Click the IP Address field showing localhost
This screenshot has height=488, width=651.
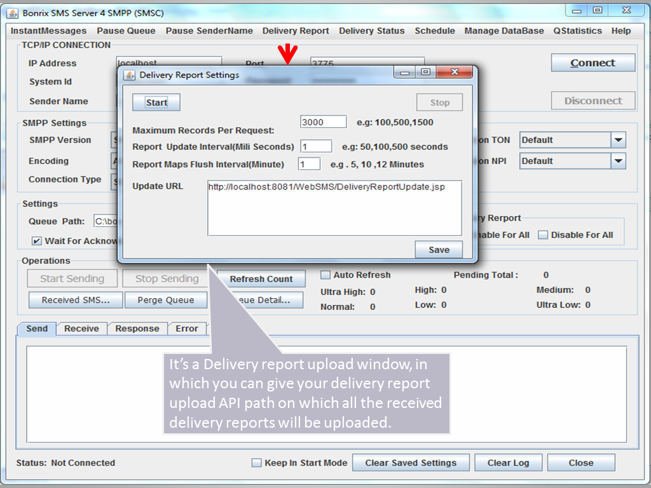(169, 61)
